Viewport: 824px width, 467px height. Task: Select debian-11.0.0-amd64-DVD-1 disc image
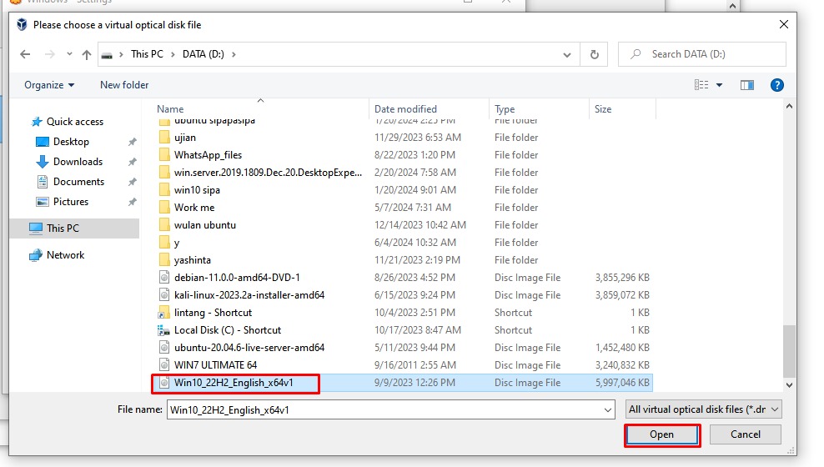point(237,278)
